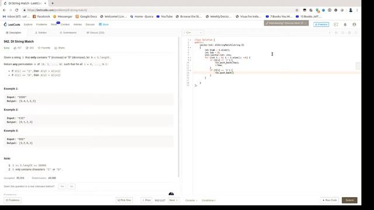Click the Run Code button
374x210 pixels.
(330, 200)
